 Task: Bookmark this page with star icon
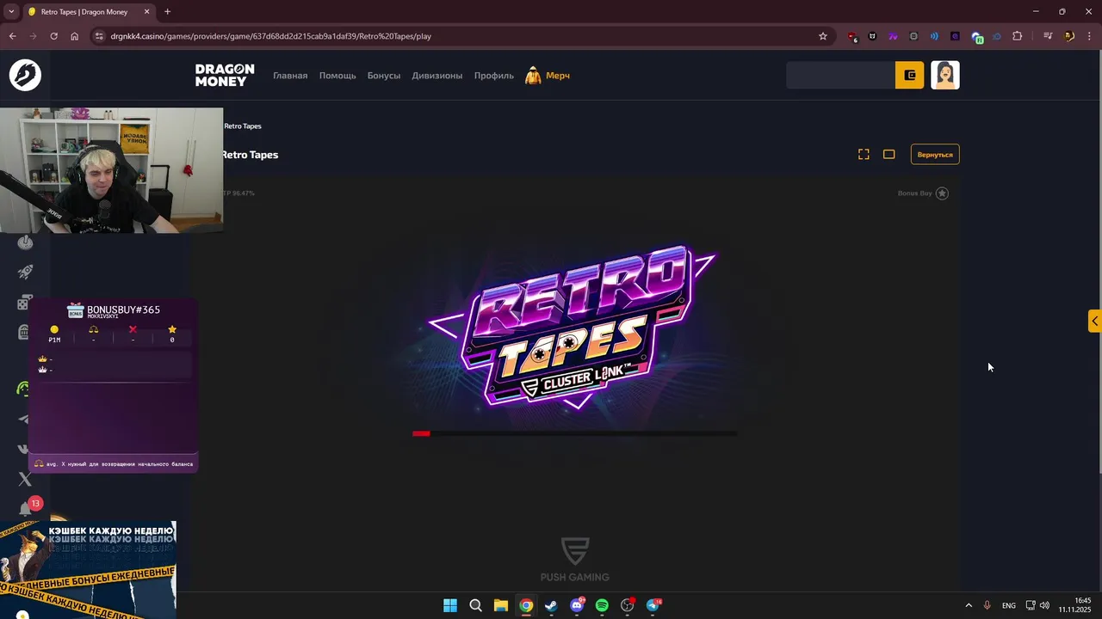823,36
